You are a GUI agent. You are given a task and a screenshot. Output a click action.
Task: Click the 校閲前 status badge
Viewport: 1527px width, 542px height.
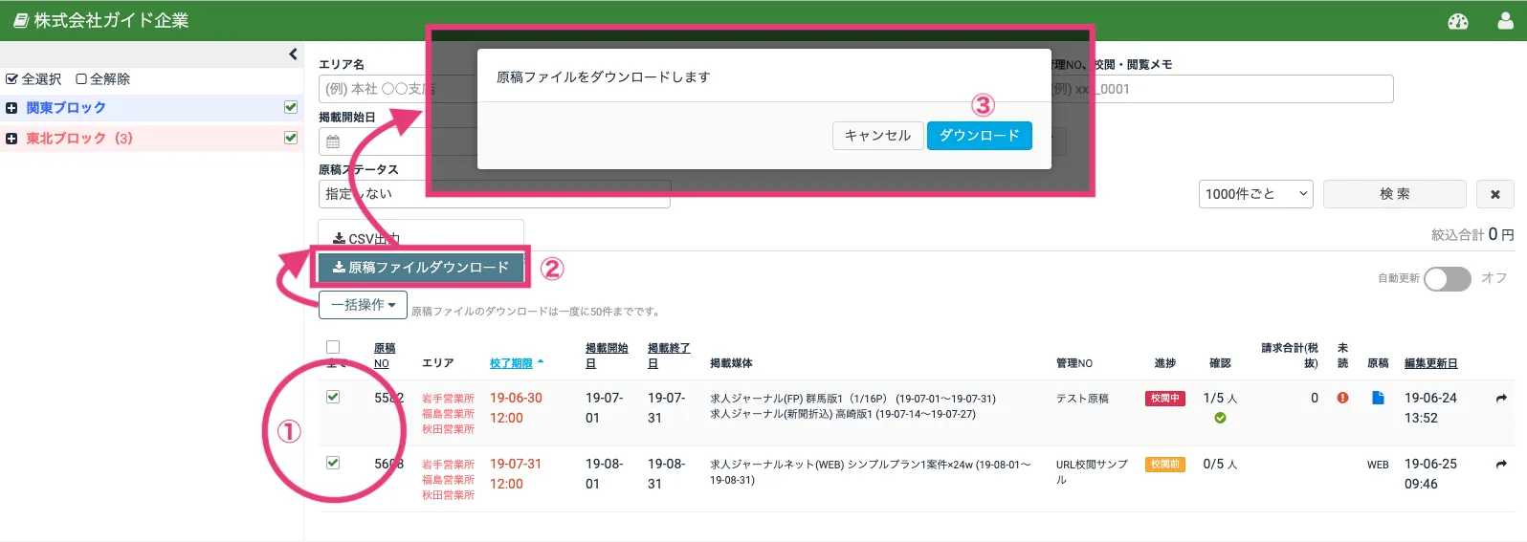(x=1165, y=465)
